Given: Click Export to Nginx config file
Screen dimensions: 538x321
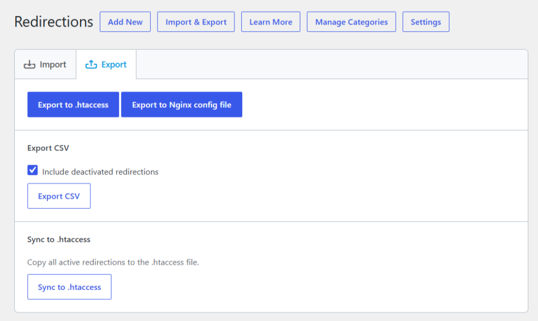Looking at the screenshot, I should 181,104.
